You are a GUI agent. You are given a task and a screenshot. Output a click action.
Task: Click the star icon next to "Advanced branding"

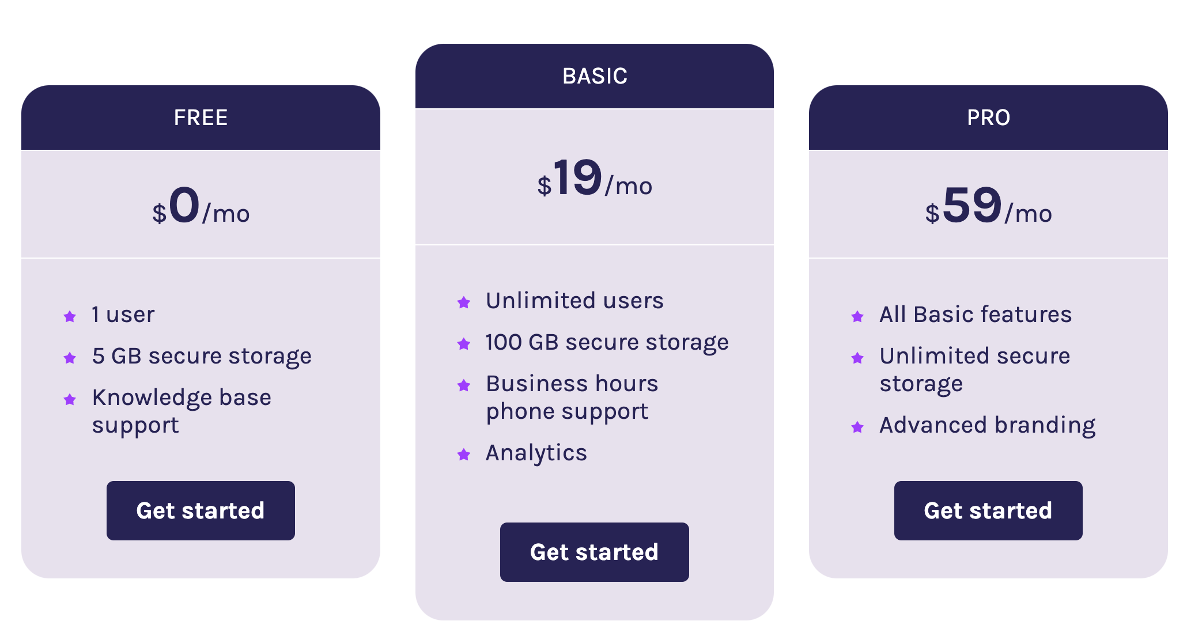click(x=857, y=427)
